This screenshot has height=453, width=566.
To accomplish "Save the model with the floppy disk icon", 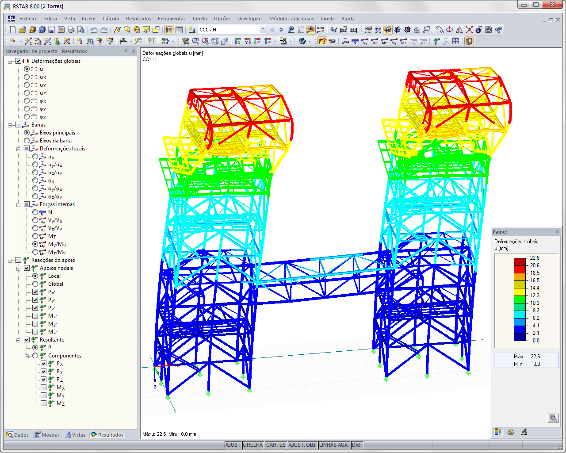I will click(x=52, y=30).
